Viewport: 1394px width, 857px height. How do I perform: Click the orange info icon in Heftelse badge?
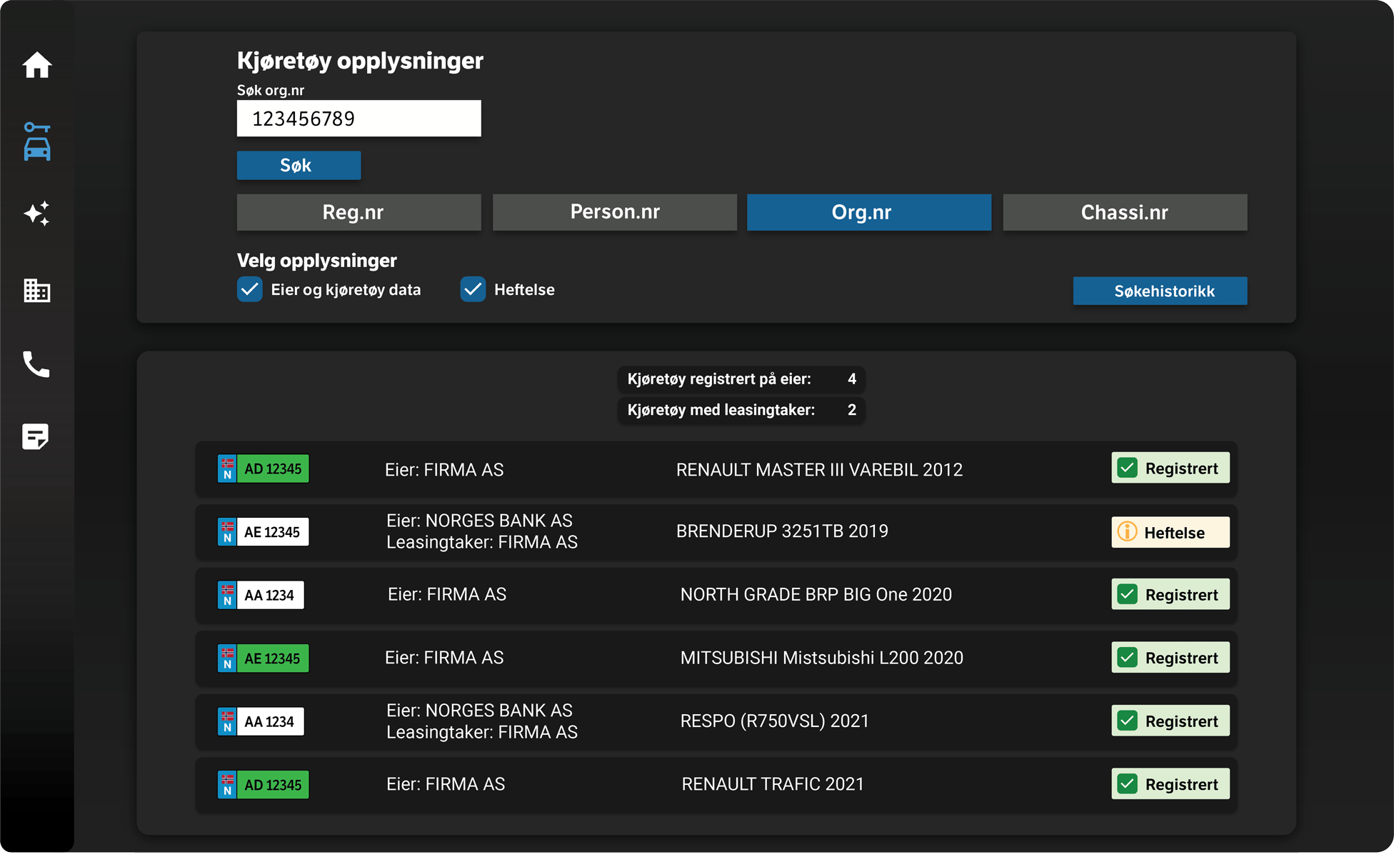click(x=1127, y=532)
